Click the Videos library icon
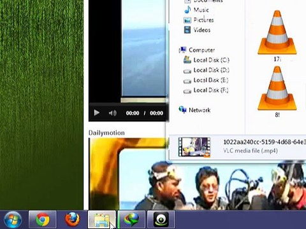This screenshot has height=229, width=306. tap(187, 30)
